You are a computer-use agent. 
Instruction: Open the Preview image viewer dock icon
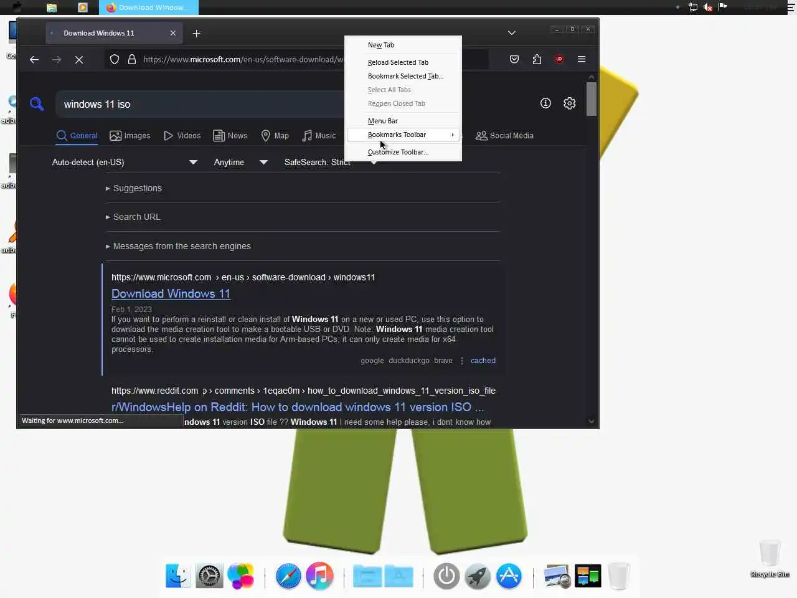(x=557, y=576)
